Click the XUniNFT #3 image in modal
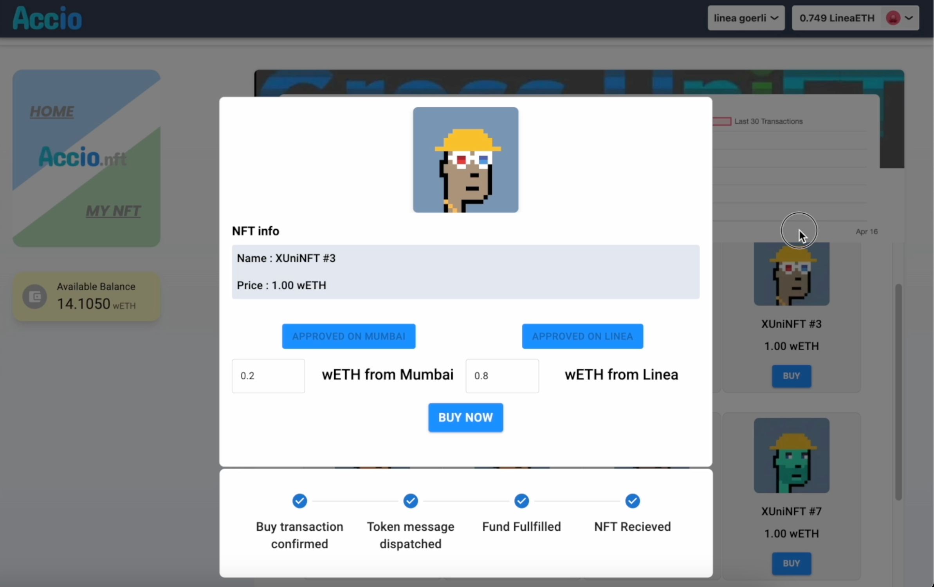934x587 pixels. tap(465, 160)
